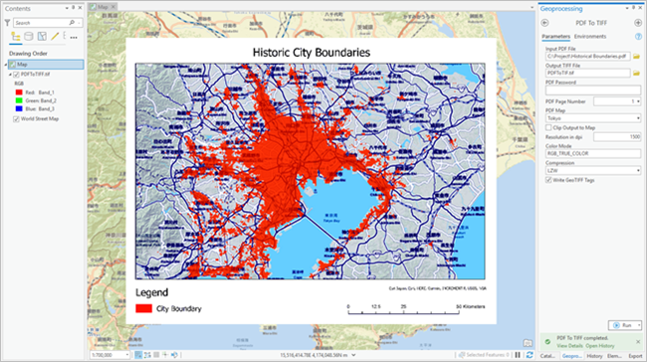
Task: Click grid icon in map status bar
Action: (x=156, y=355)
